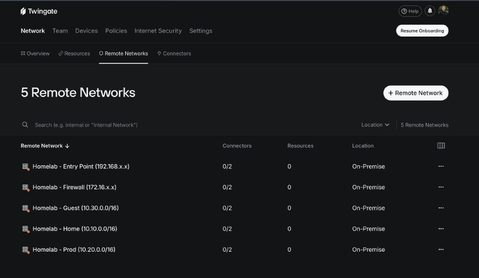Viewport: 479px width, 278px height.
Task: Open the user profile avatar
Action: click(x=443, y=11)
